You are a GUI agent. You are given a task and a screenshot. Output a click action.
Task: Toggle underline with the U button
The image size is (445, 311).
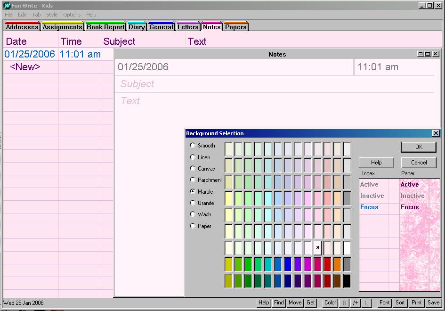pos(366,303)
